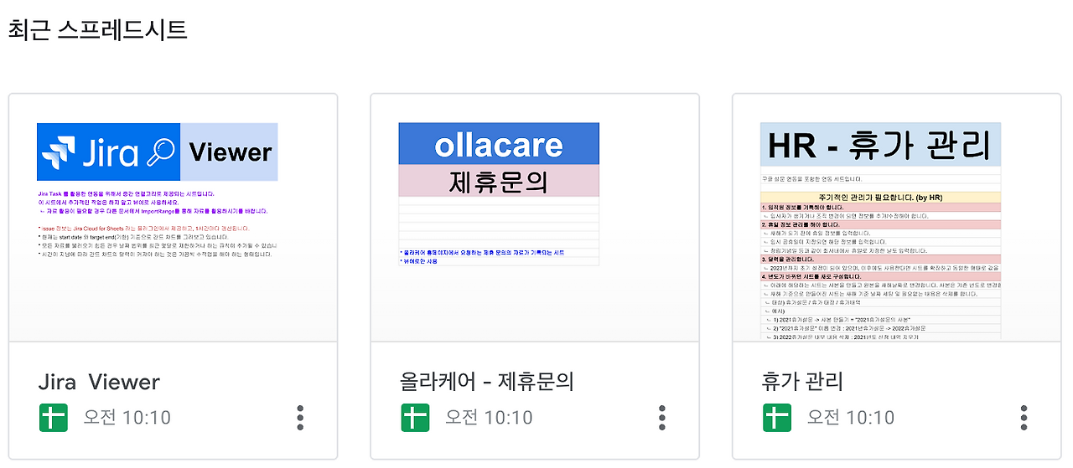Click the Sheets icon under 휴가 관리
Viewport: 1073px width, 468px height.
click(x=777, y=417)
